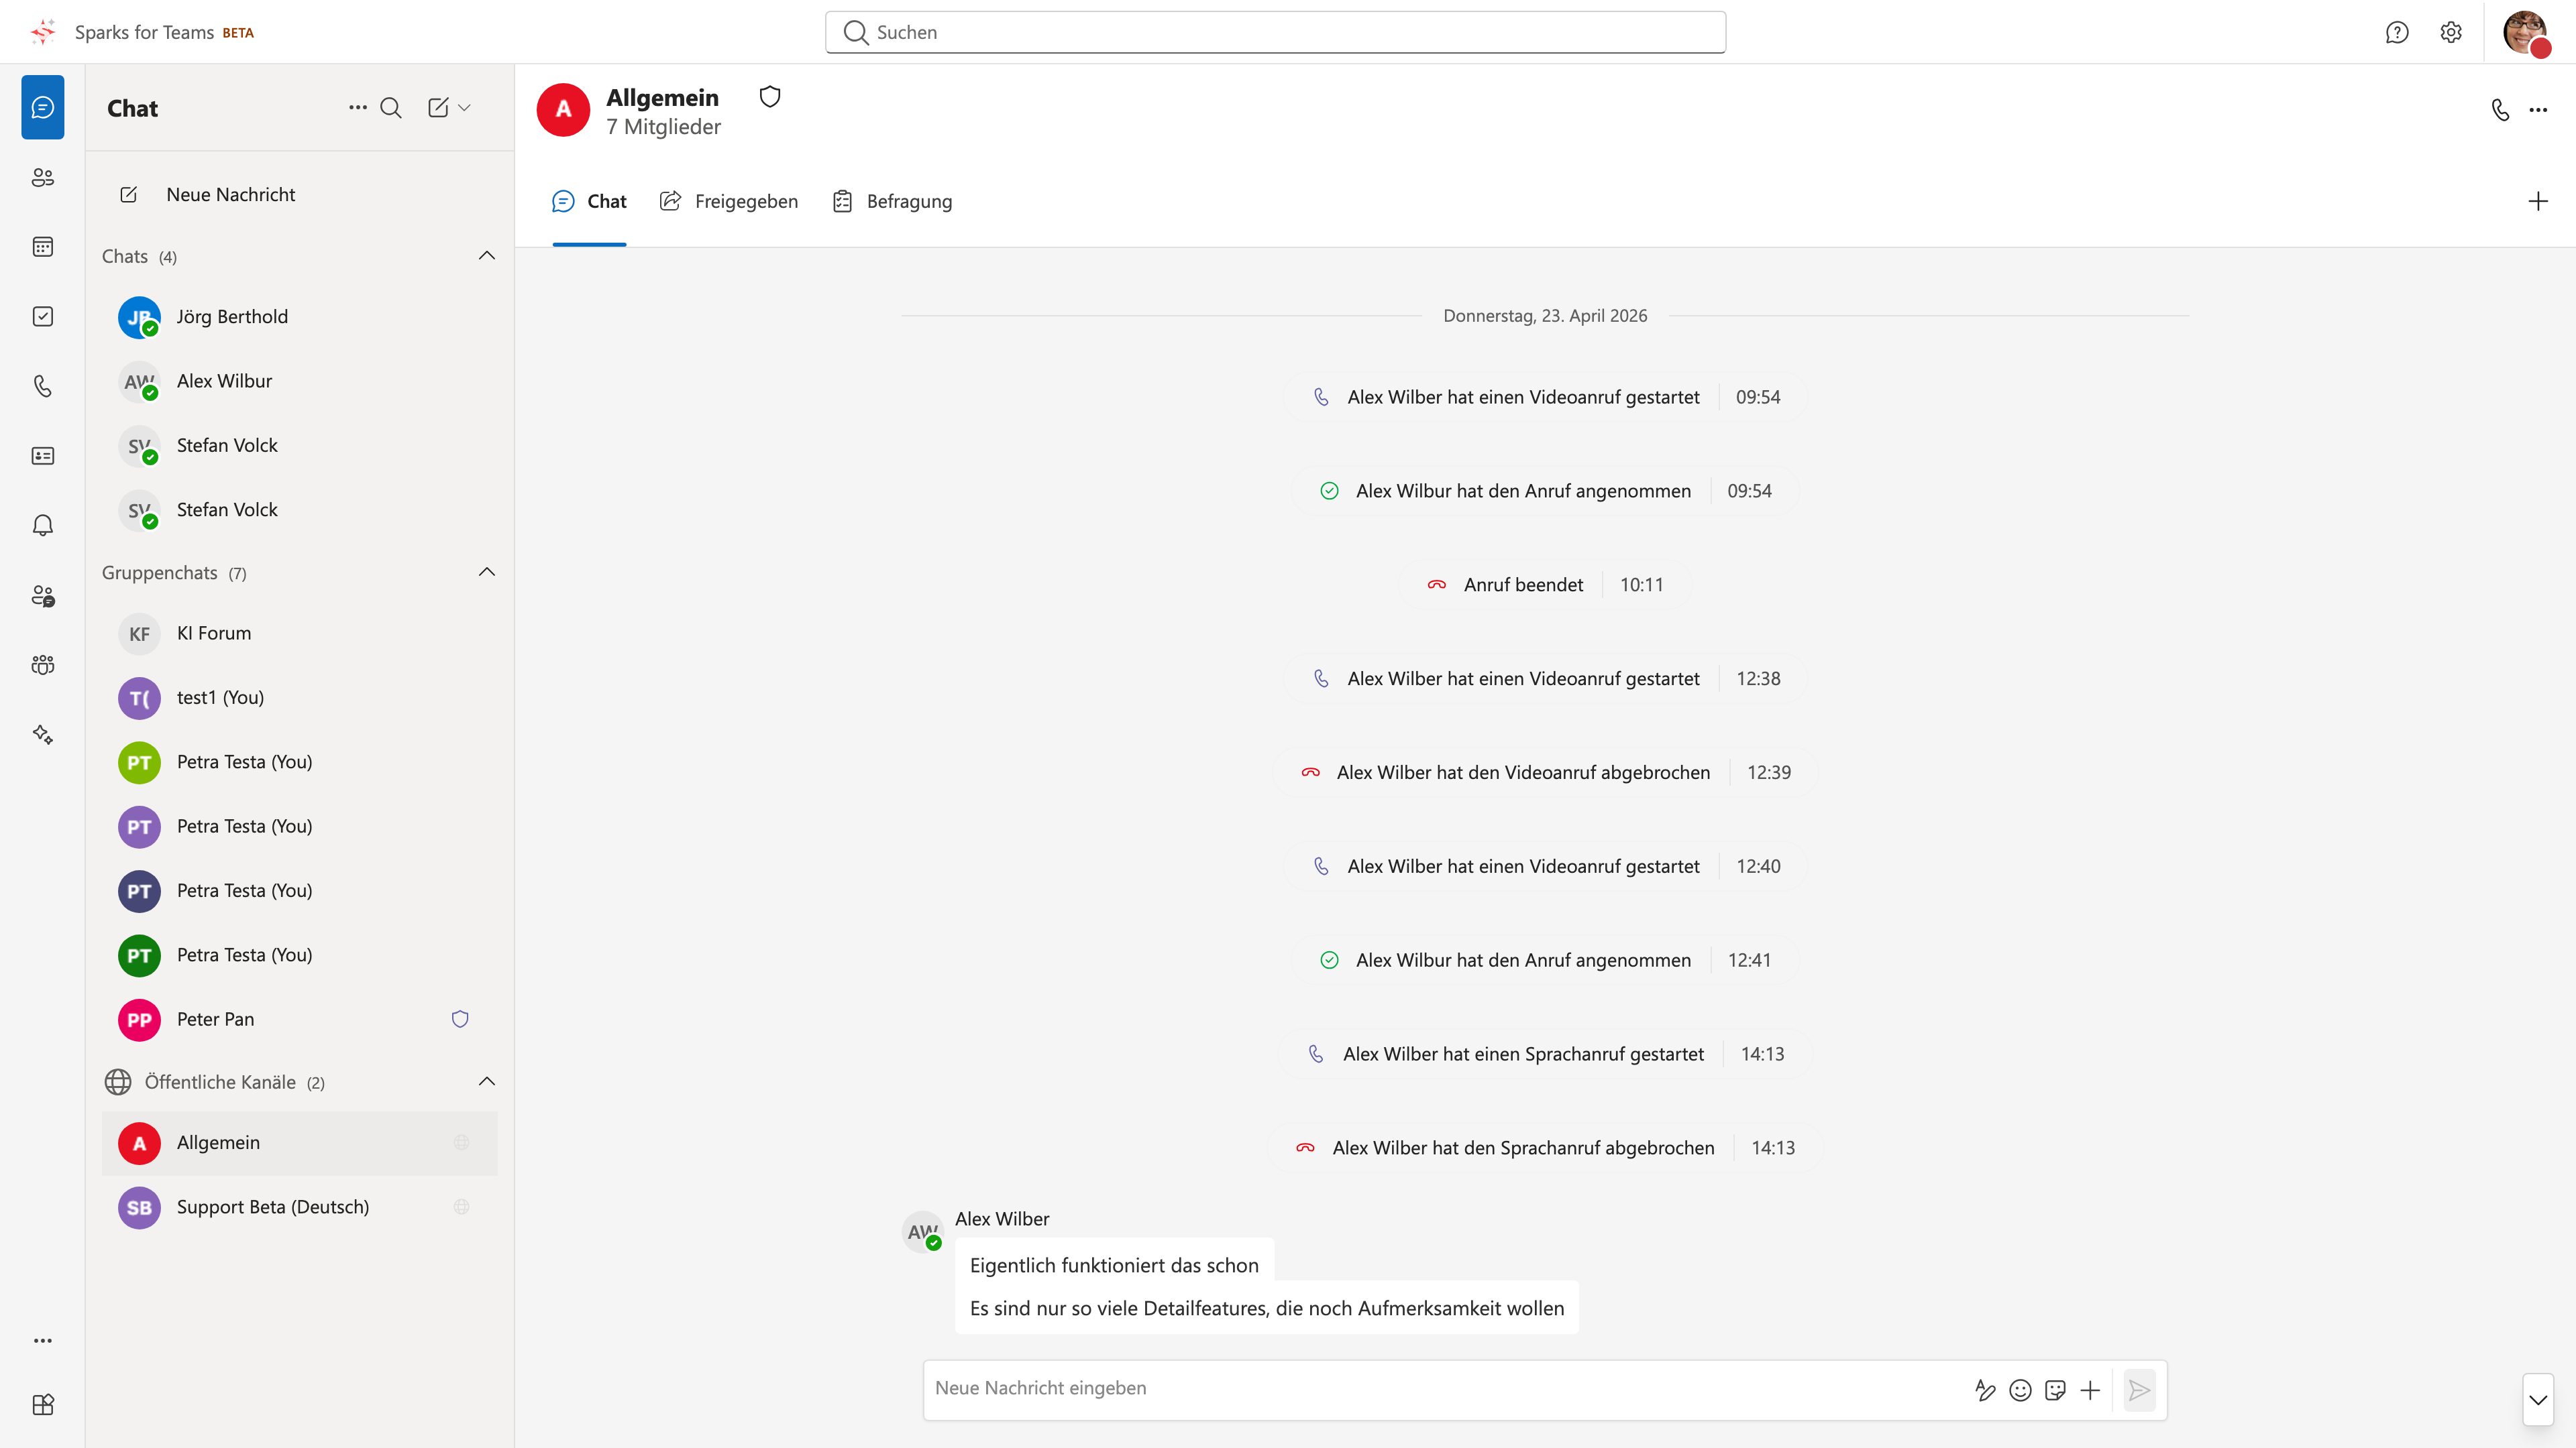
Task: Open settings gear in top bar
Action: pyautogui.click(x=2451, y=32)
